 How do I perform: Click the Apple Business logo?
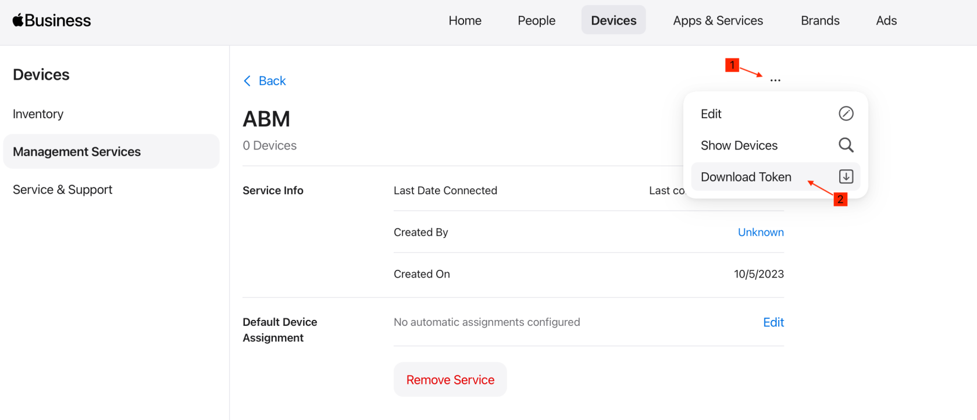(52, 20)
